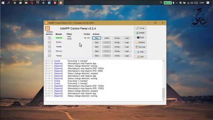View Tomcat Logs

coord(127,56)
